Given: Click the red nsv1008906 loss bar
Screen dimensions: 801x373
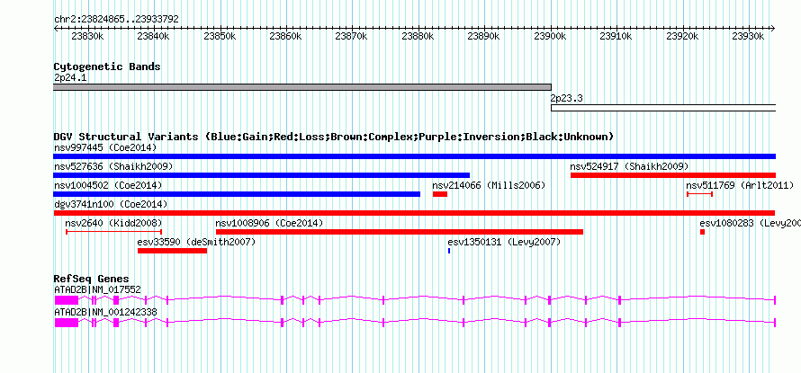Looking at the screenshot, I should click(400, 232).
